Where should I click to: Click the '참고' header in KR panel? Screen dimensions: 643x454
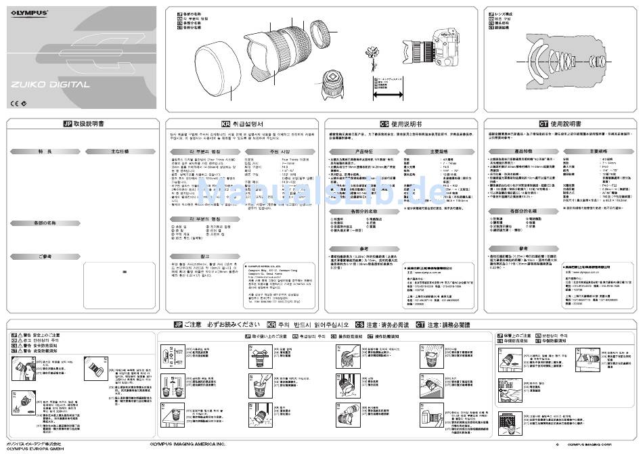(x=205, y=256)
